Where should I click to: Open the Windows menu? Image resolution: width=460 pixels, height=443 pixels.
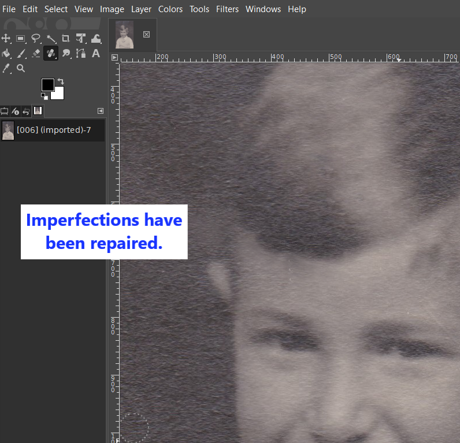(x=263, y=9)
